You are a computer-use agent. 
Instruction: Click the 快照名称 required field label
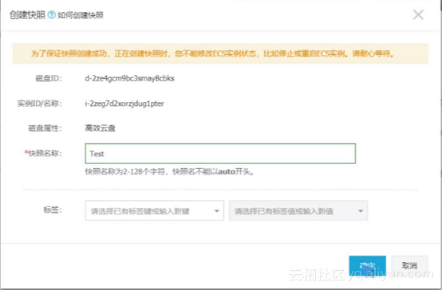tap(43, 153)
